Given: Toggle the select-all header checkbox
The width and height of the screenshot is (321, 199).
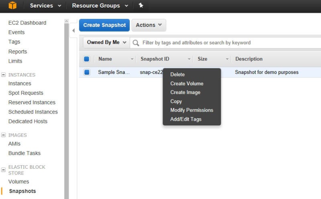Looking at the screenshot, I should [x=87, y=59].
